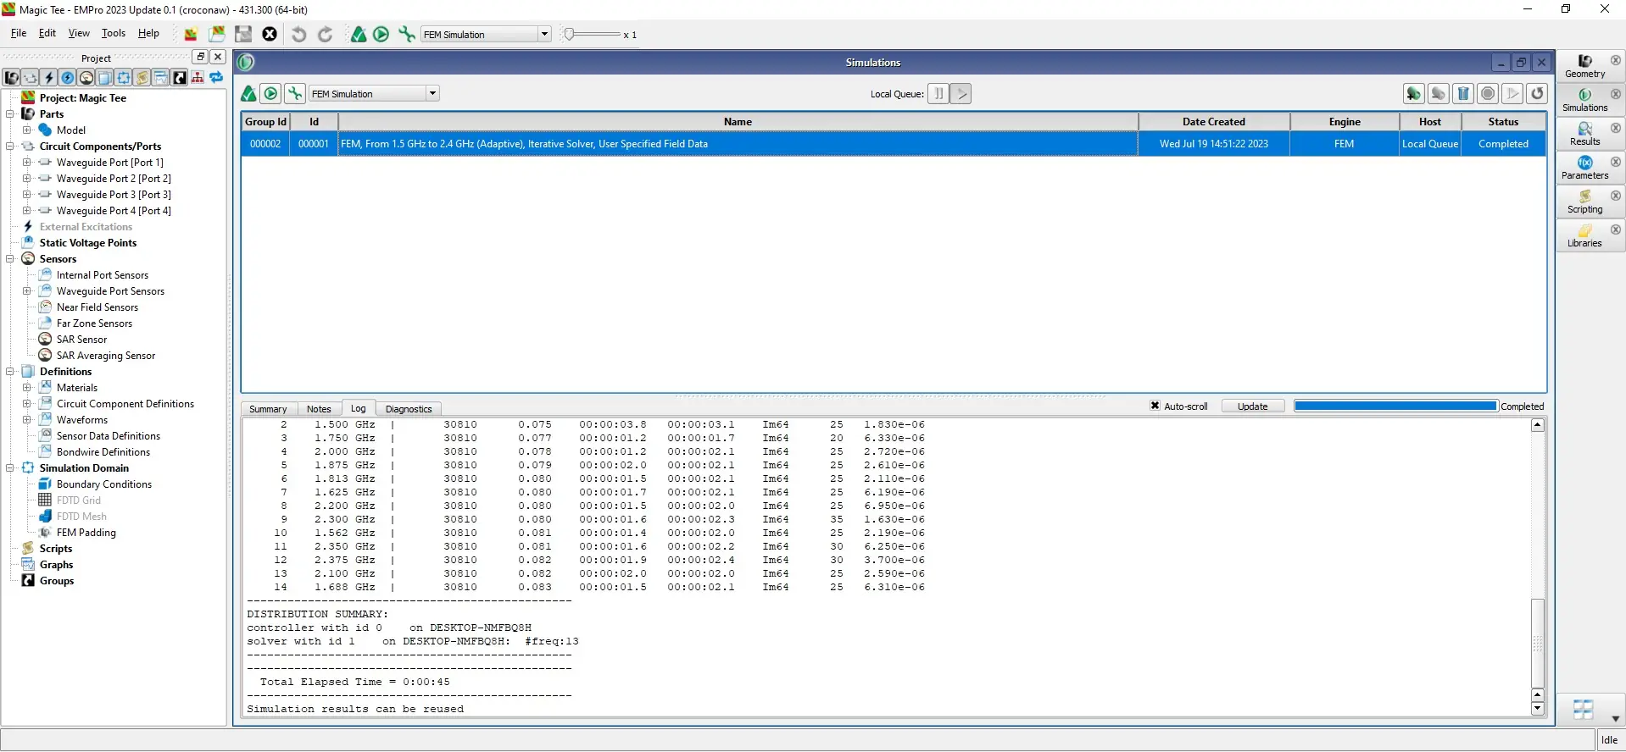Open the Edit menu
The image size is (1626, 752).
point(47,33)
